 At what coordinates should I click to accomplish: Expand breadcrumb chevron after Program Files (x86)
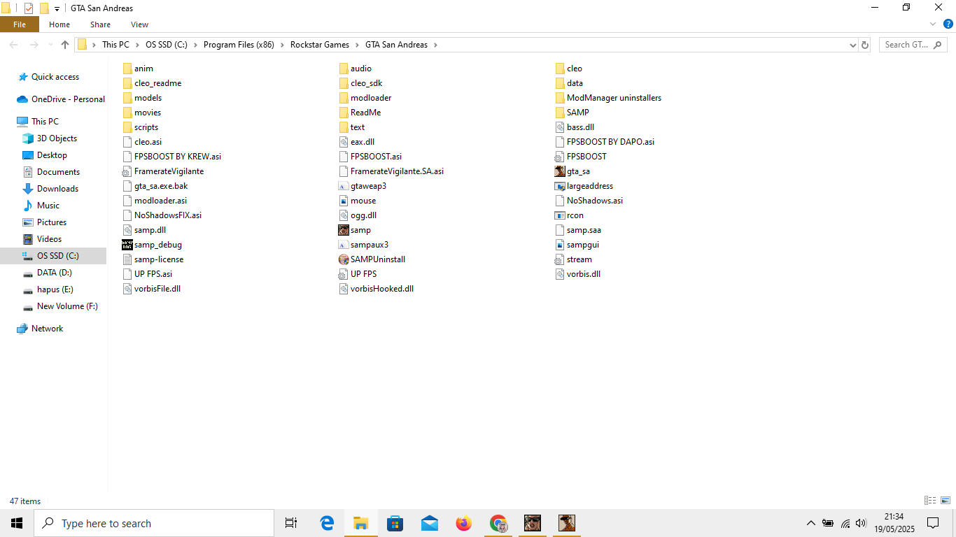click(282, 45)
